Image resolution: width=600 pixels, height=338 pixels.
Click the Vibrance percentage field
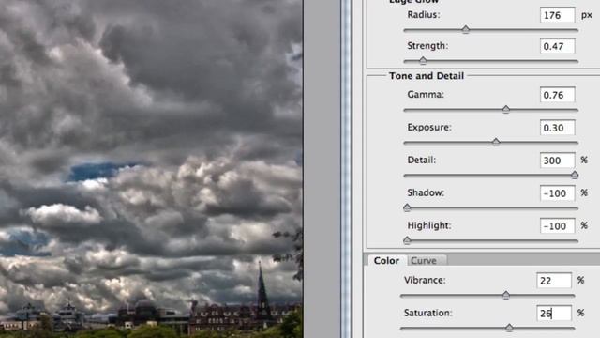[x=554, y=281]
